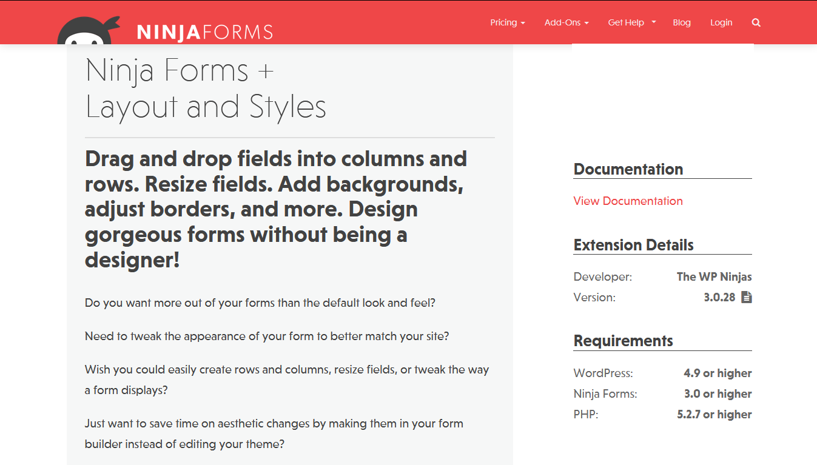The width and height of the screenshot is (817, 465).
Task: Go to the Blog page
Action: [682, 22]
